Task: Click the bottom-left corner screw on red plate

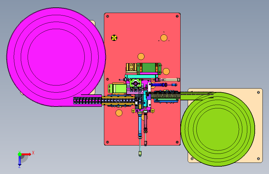Action: tap(108, 142)
